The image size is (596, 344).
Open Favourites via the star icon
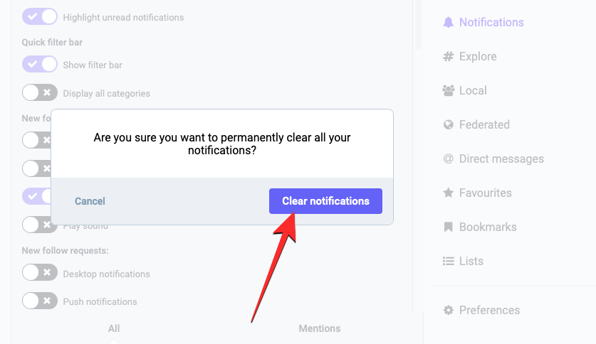(448, 193)
